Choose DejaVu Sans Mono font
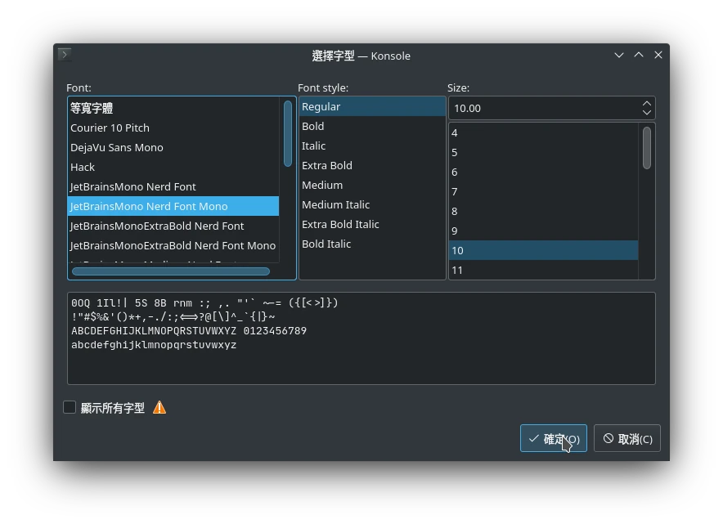 coord(117,147)
